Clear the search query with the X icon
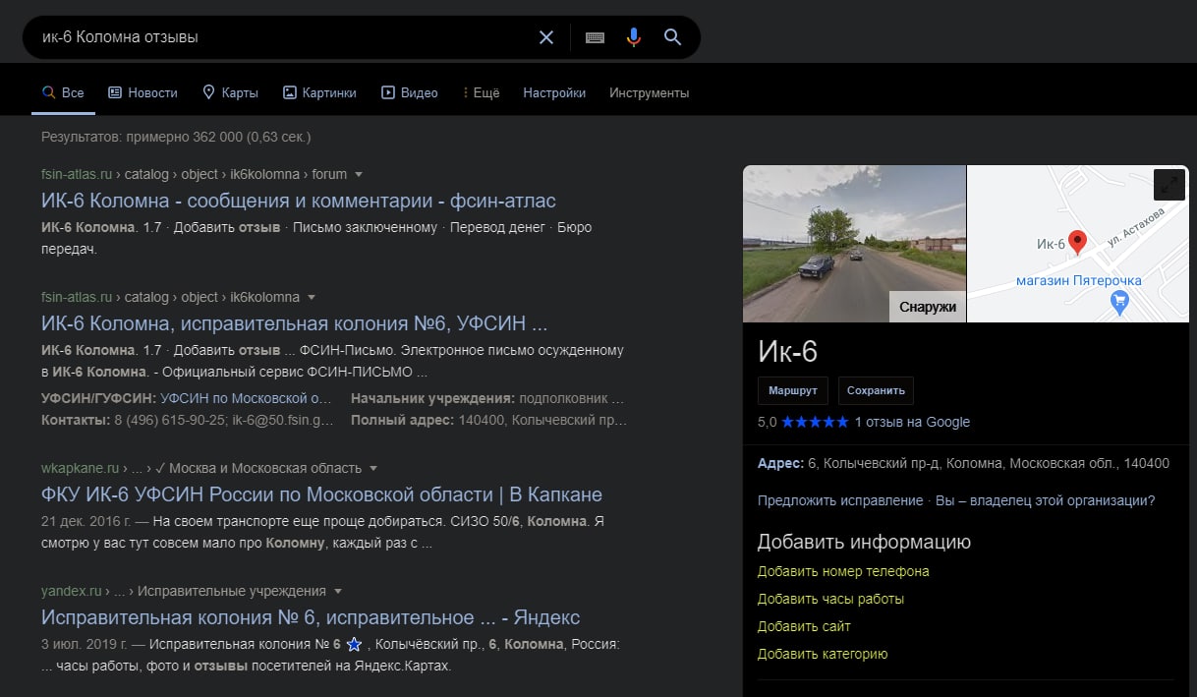 coord(546,37)
